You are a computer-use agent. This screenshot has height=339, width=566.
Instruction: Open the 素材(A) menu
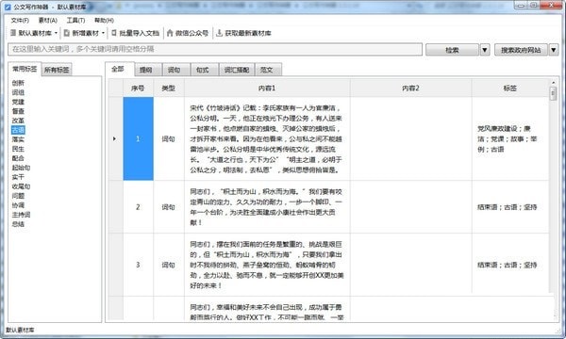click(x=48, y=21)
